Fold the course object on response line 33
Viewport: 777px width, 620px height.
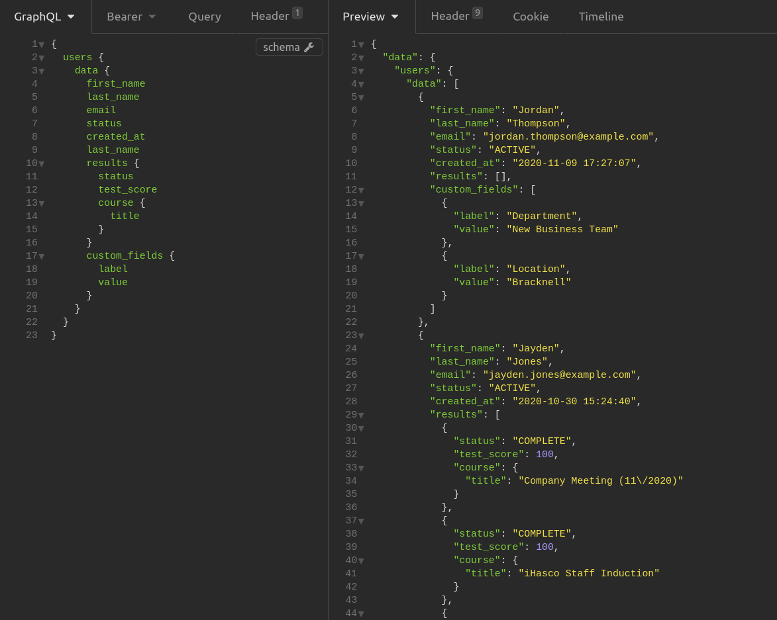tap(361, 468)
